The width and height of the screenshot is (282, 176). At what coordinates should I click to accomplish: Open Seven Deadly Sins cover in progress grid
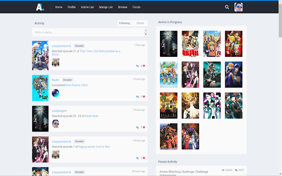coord(234,44)
